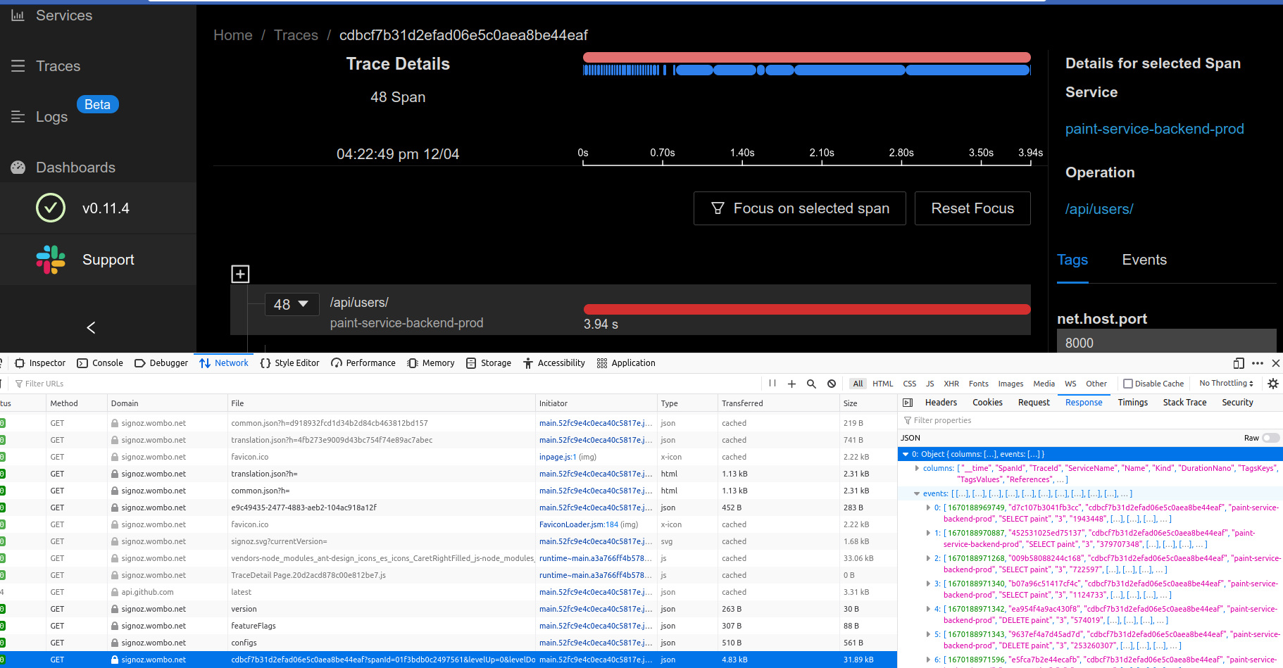Click the zoom-in plus above the flamegraph
The width and height of the screenshot is (1283, 668).
pos(240,273)
